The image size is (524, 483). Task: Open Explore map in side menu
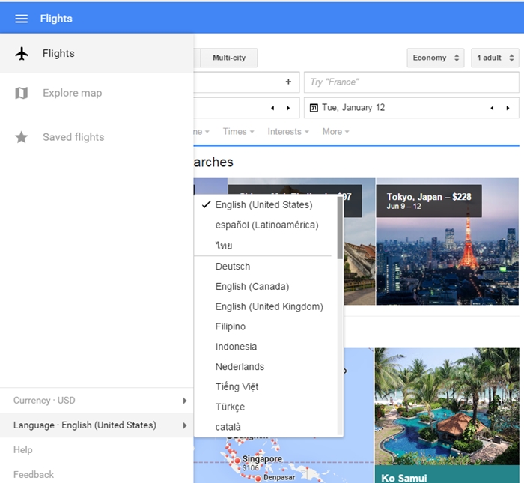coord(97,93)
